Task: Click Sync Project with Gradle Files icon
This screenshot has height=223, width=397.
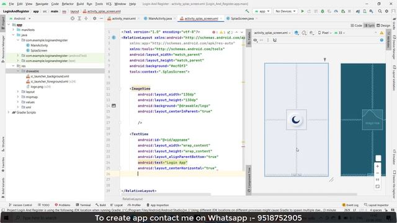Action: tap(358, 11)
